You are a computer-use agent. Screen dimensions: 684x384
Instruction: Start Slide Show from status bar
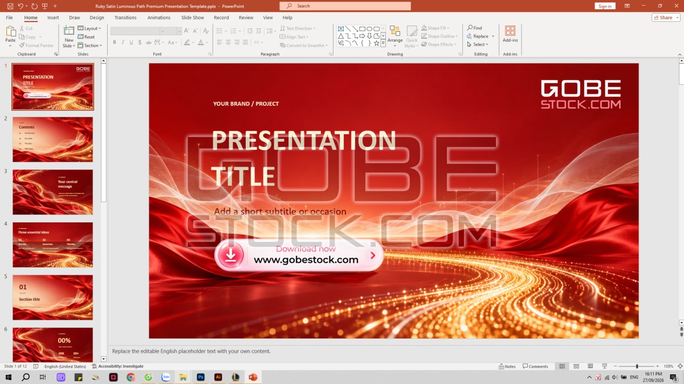(604, 366)
